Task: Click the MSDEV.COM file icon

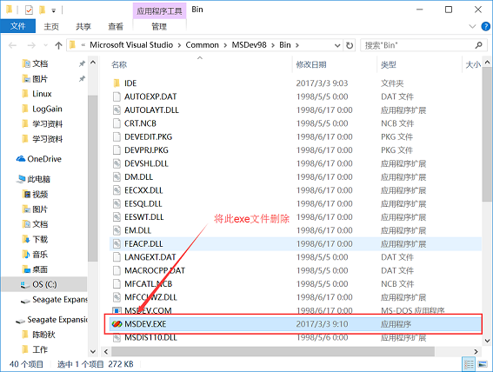Action: tap(117, 311)
